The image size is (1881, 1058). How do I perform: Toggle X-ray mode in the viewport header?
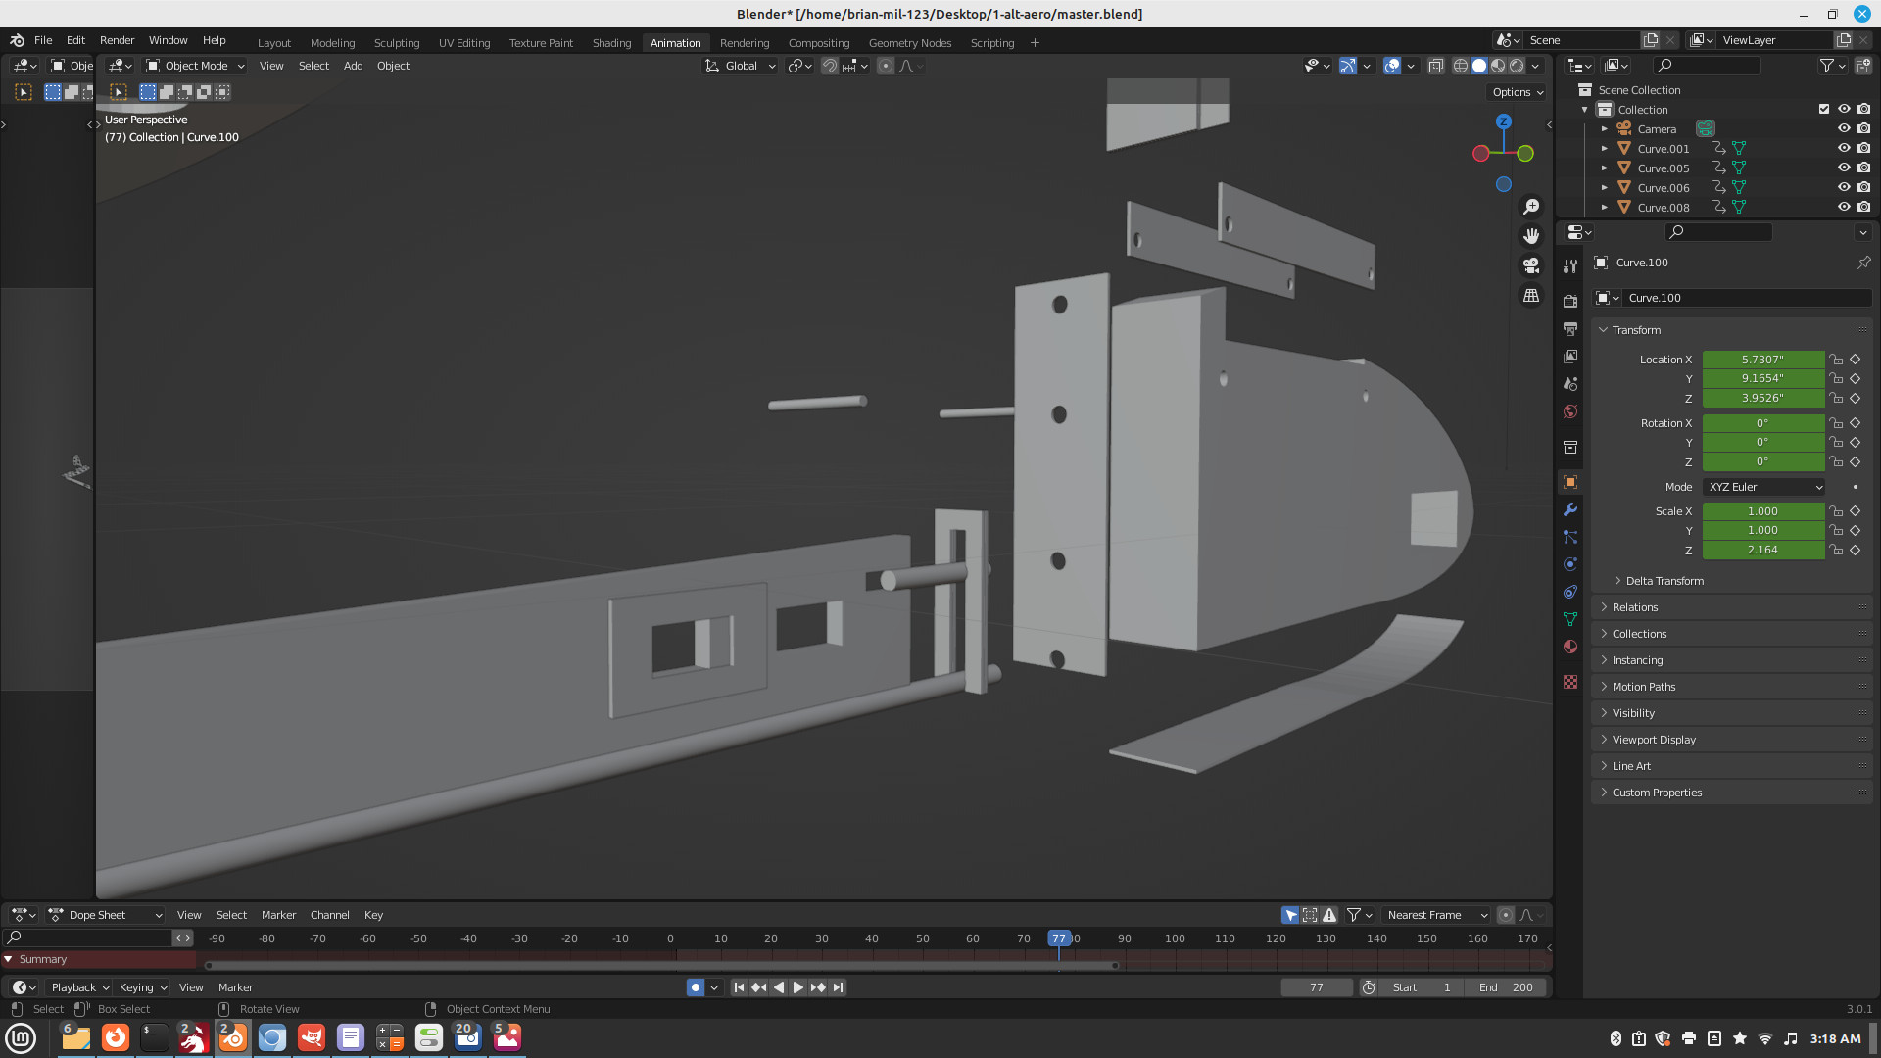tap(1435, 66)
